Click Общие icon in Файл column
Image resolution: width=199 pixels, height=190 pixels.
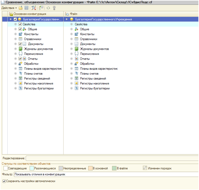pos(76,29)
